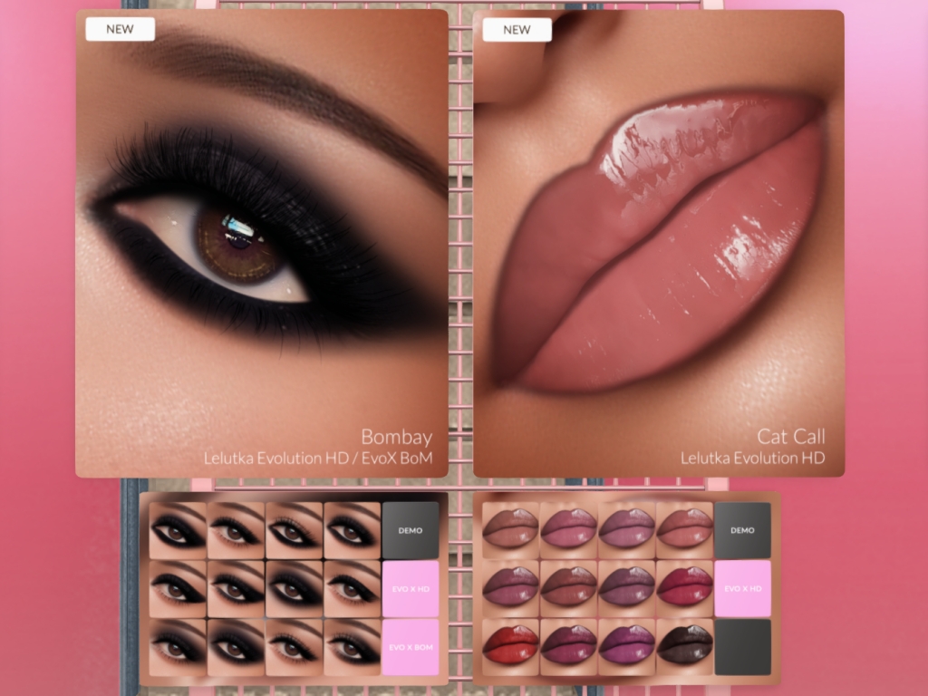Select the first eyeshadow swatch in top row

(178, 530)
